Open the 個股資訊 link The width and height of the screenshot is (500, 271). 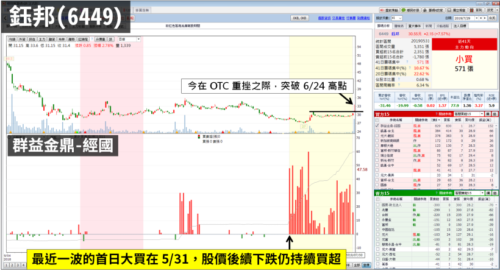(324, 18)
